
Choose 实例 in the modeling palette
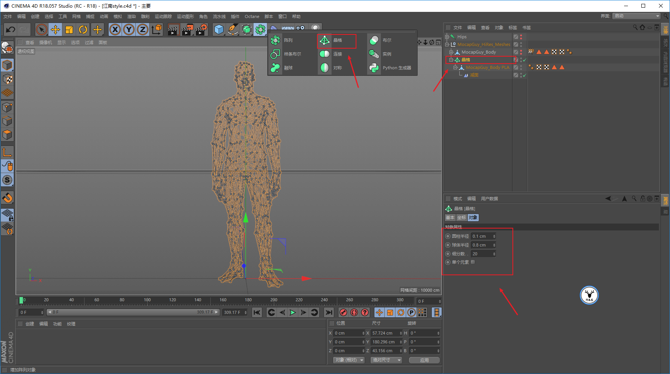[381, 54]
